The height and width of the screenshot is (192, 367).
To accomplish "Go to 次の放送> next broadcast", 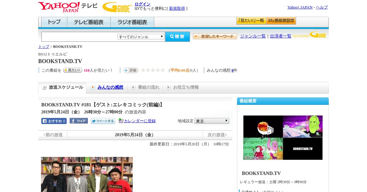I will coord(217,135).
